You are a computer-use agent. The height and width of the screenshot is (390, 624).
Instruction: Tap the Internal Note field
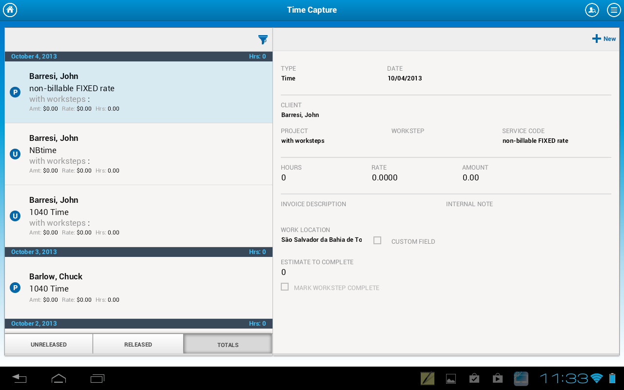(x=469, y=204)
